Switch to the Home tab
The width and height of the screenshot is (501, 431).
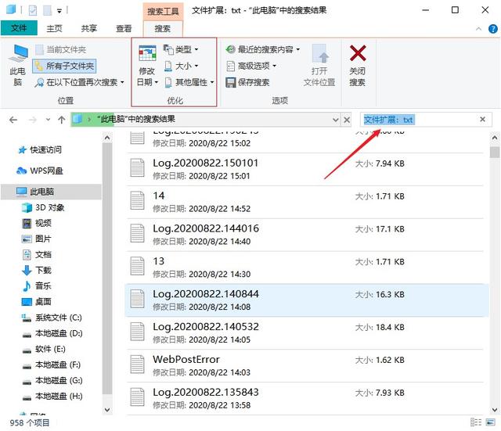click(x=54, y=28)
